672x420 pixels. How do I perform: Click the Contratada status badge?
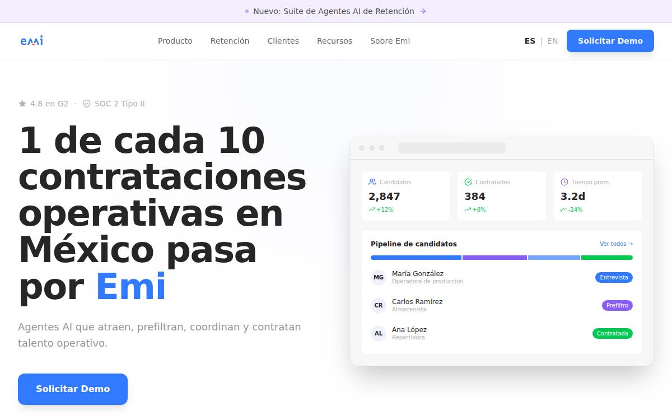[x=613, y=333]
